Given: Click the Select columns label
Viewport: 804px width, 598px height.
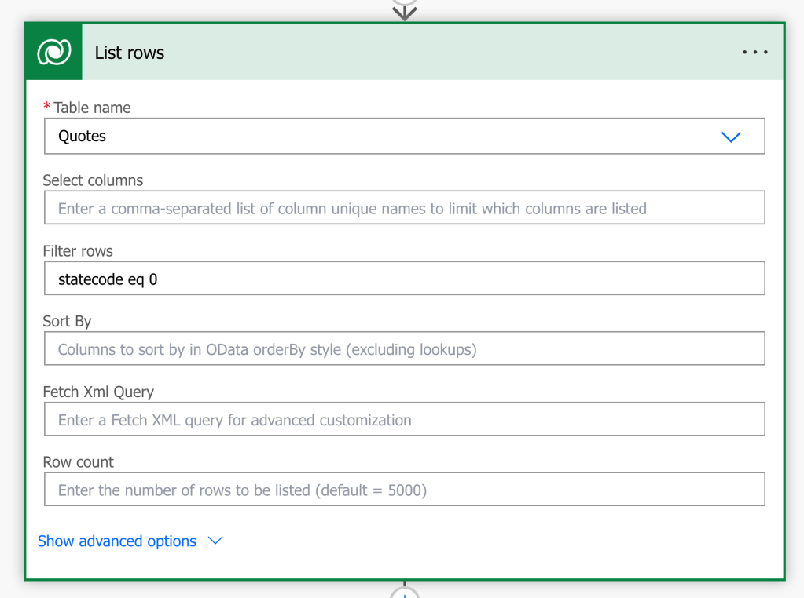Looking at the screenshot, I should pos(93,180).
